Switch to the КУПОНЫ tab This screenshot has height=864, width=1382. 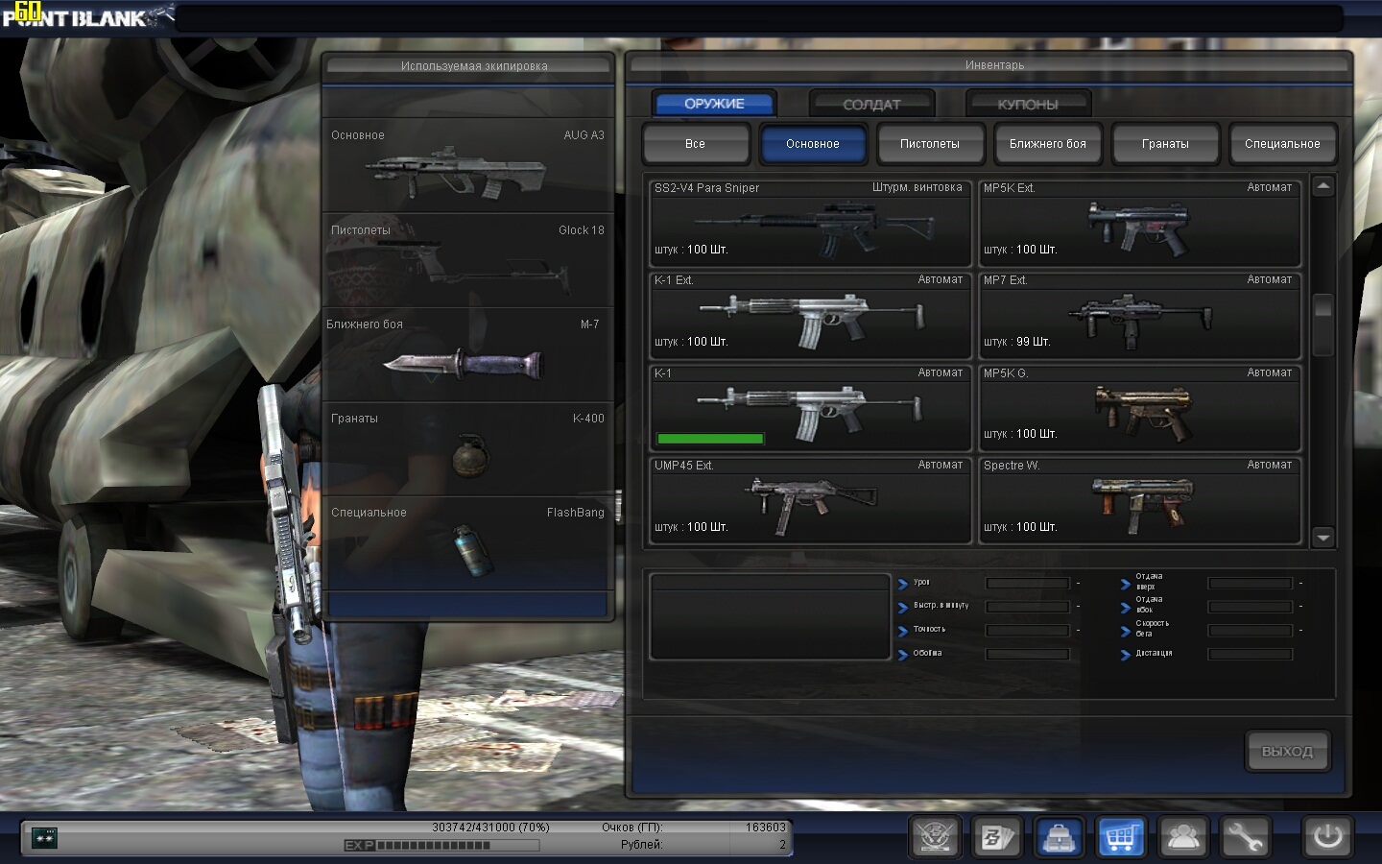[x=1027, y=104]
